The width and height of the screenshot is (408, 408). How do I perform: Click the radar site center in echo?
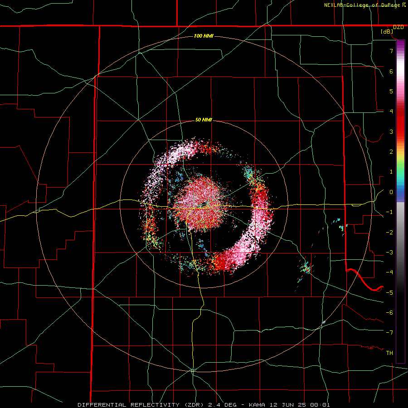click(204, 203)
